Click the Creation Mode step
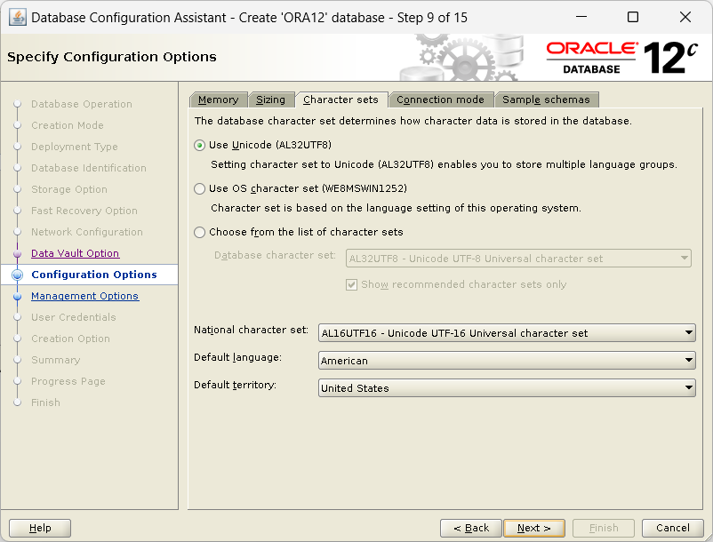Image resolution: width=713 pixels, height=542 pixels. [x=68, y=125]
